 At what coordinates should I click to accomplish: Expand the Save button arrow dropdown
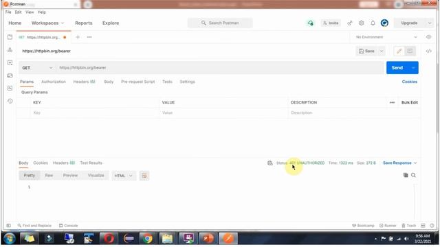[382, 51]
